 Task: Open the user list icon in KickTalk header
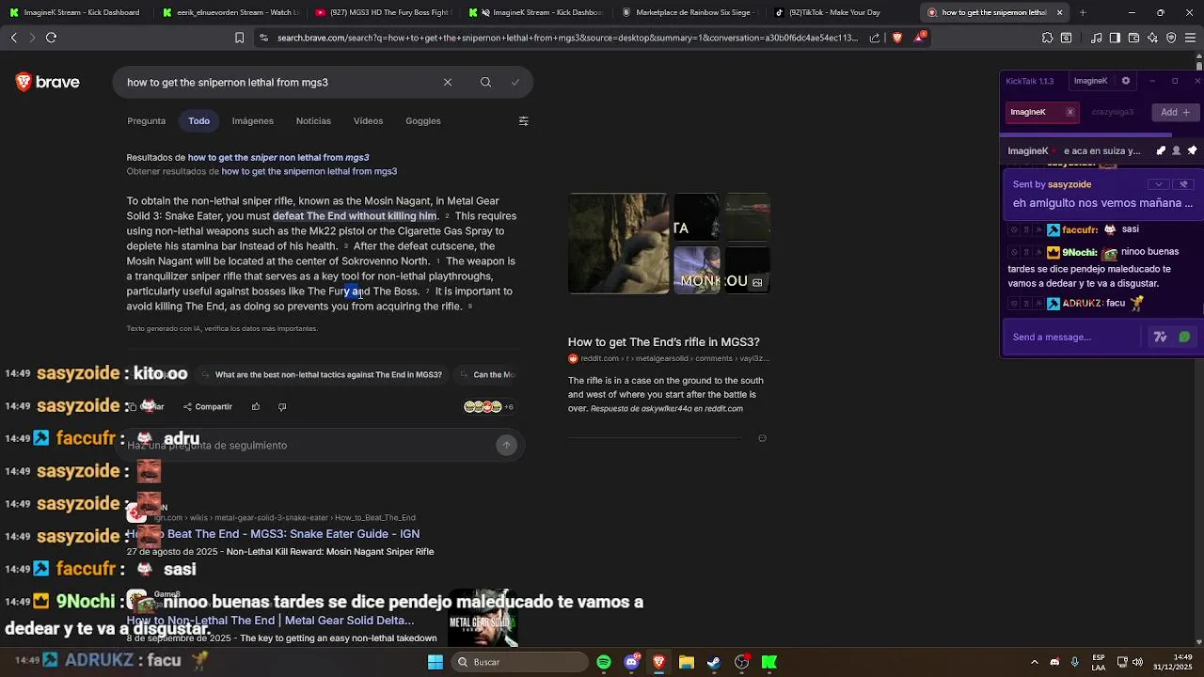(1176, 150)
